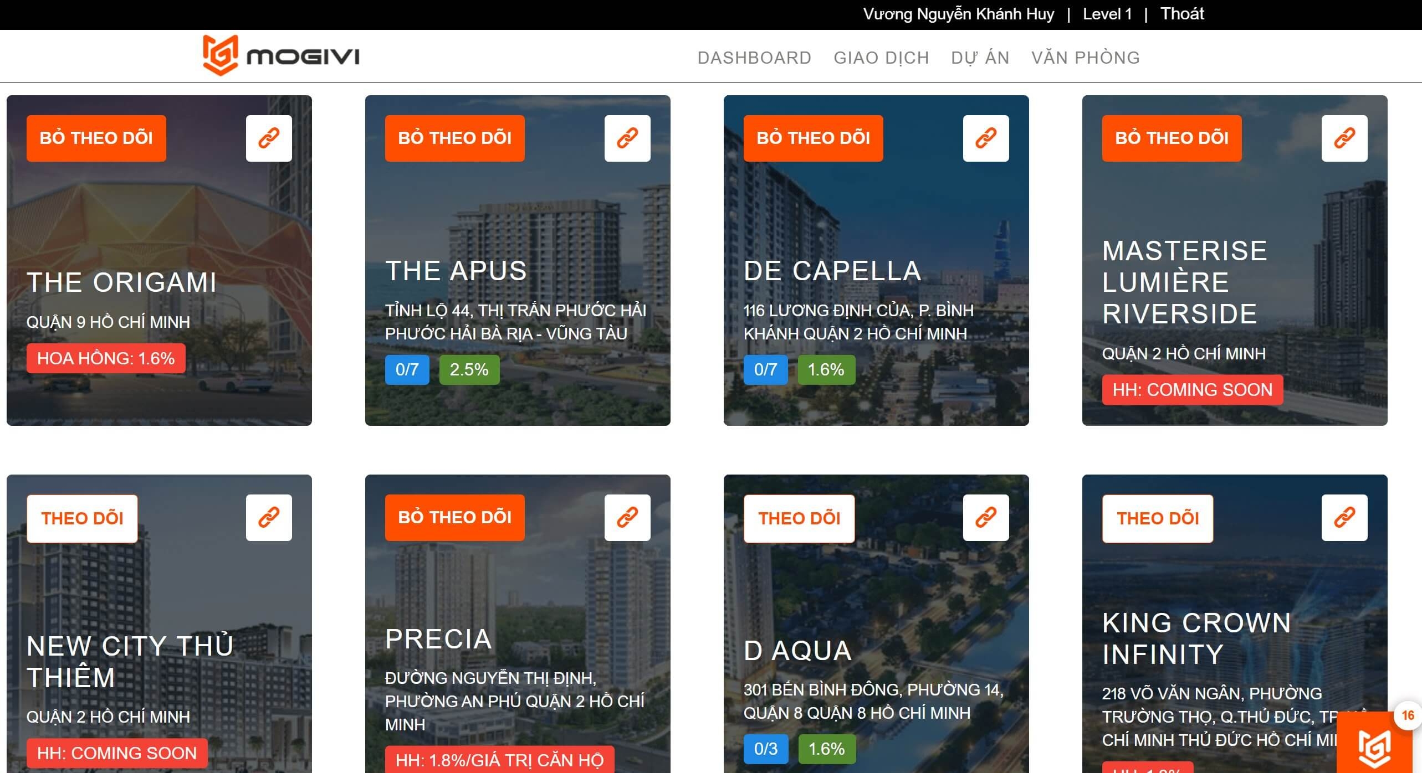The width and height of the screenshot is (1422, 773).
Task: Follow King Crown Infinity project
Action: [x=1158, y=518]
